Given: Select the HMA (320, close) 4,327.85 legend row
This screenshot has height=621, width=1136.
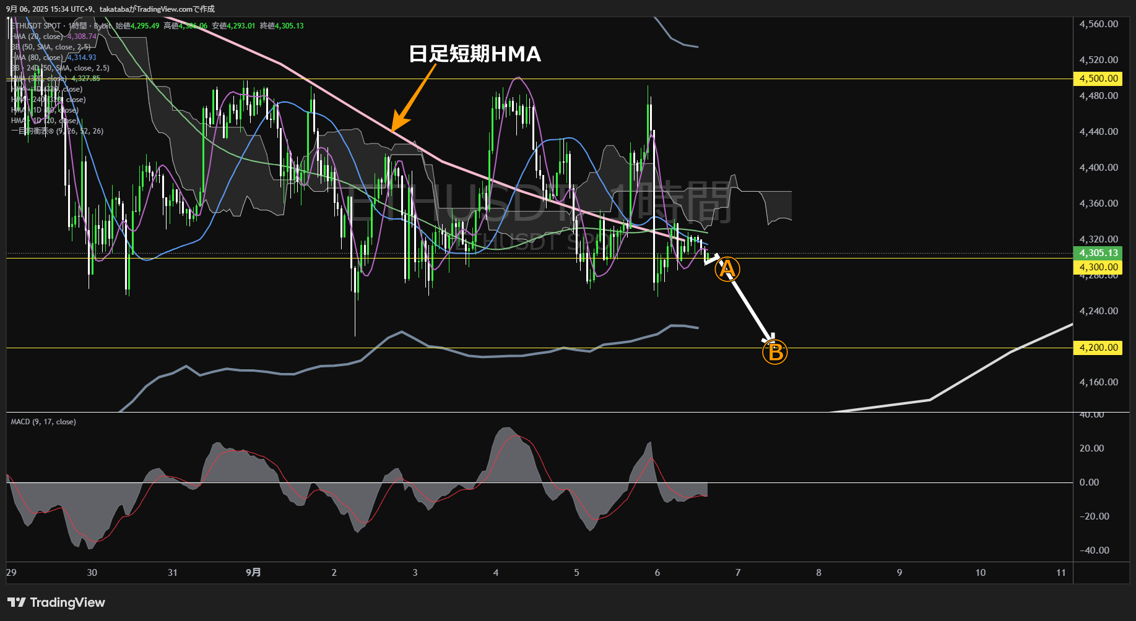Looking at the screenshot, I should click(x=55, y=79).
